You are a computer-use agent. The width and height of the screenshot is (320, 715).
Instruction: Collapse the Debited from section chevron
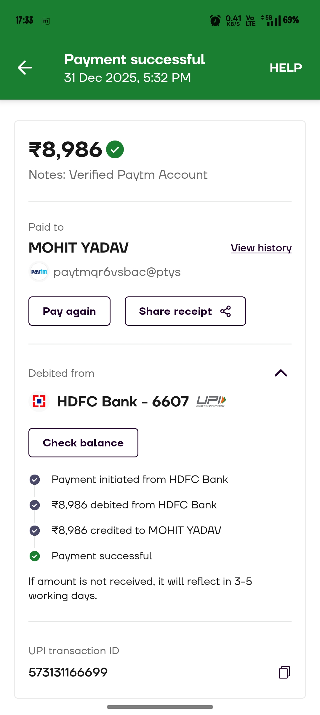(x=281, y=373)
